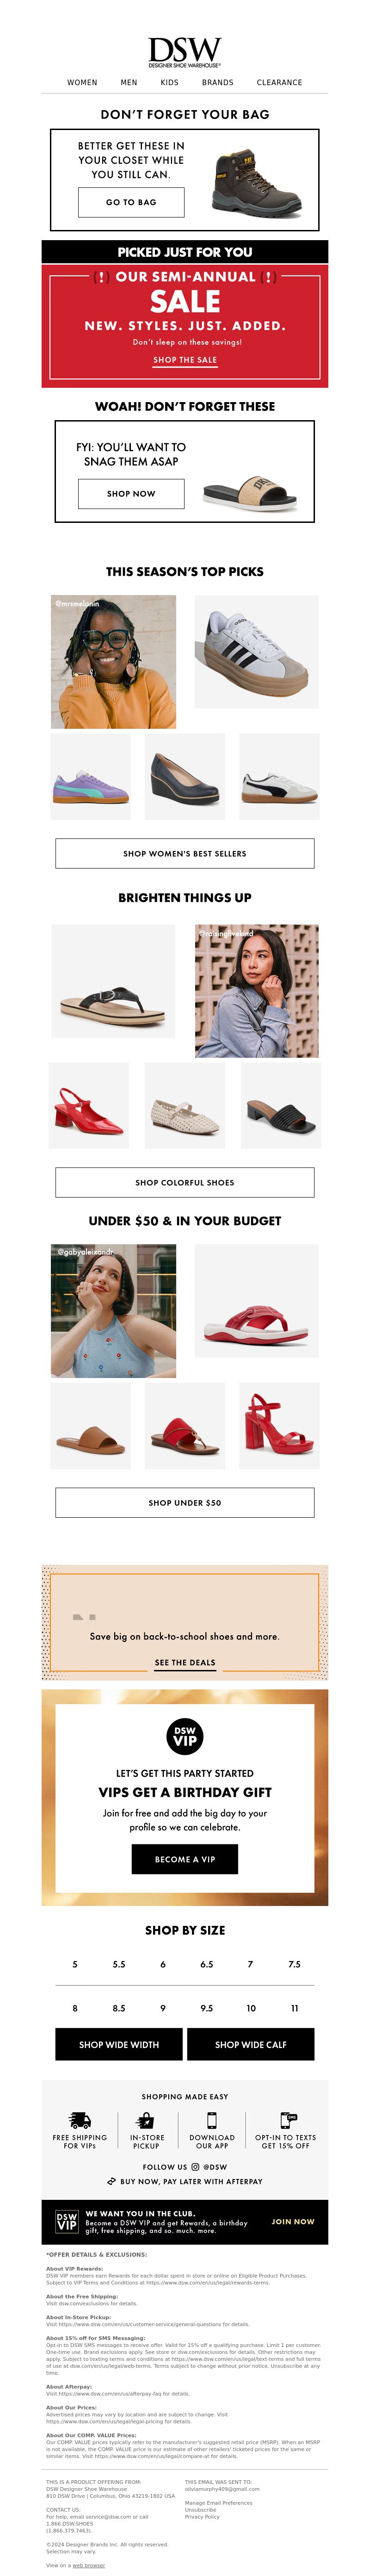Select shoe size 6.5
Screen dimensions: 370x2576
206,1964
